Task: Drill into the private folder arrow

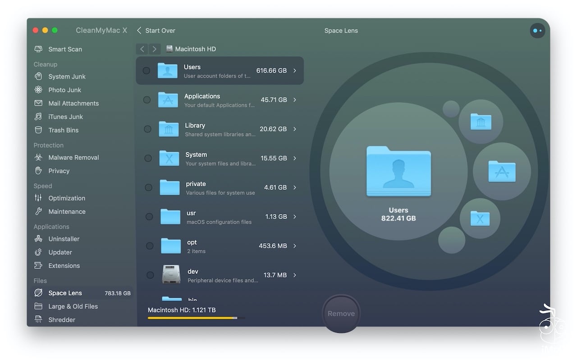Action: [x=295, y=188]
